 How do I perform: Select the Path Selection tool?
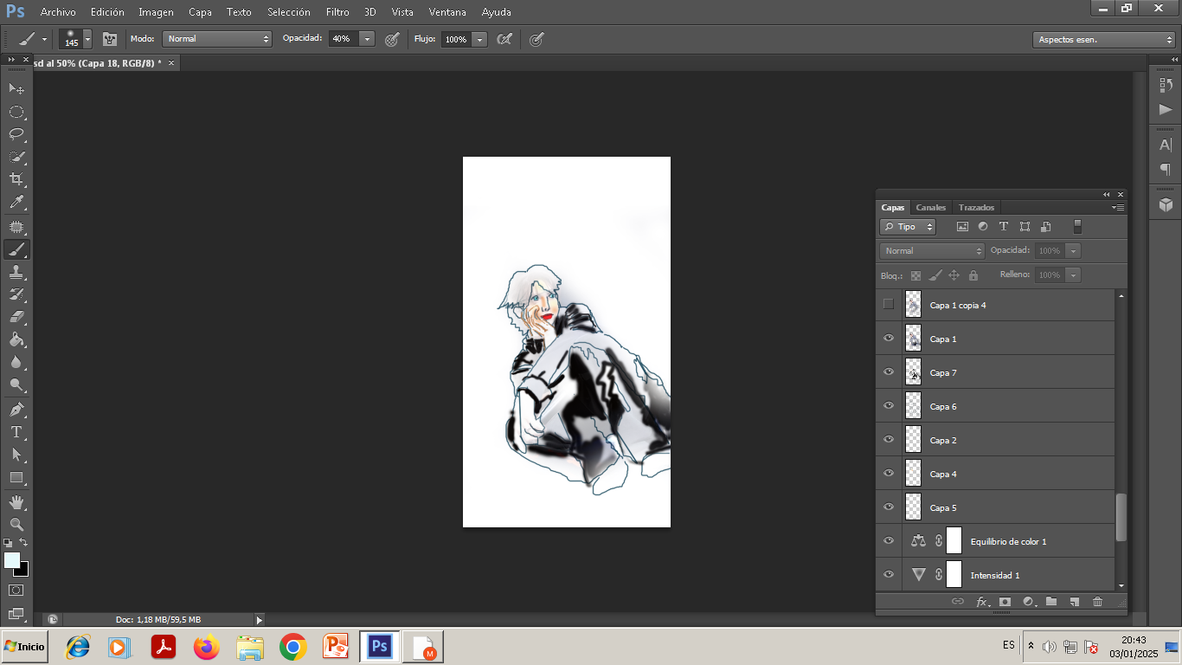point(16,454)
